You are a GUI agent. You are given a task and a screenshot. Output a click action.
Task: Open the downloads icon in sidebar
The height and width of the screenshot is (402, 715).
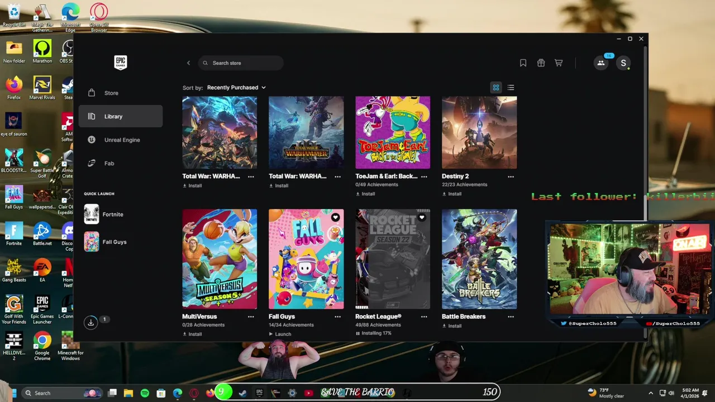point(90,322)
